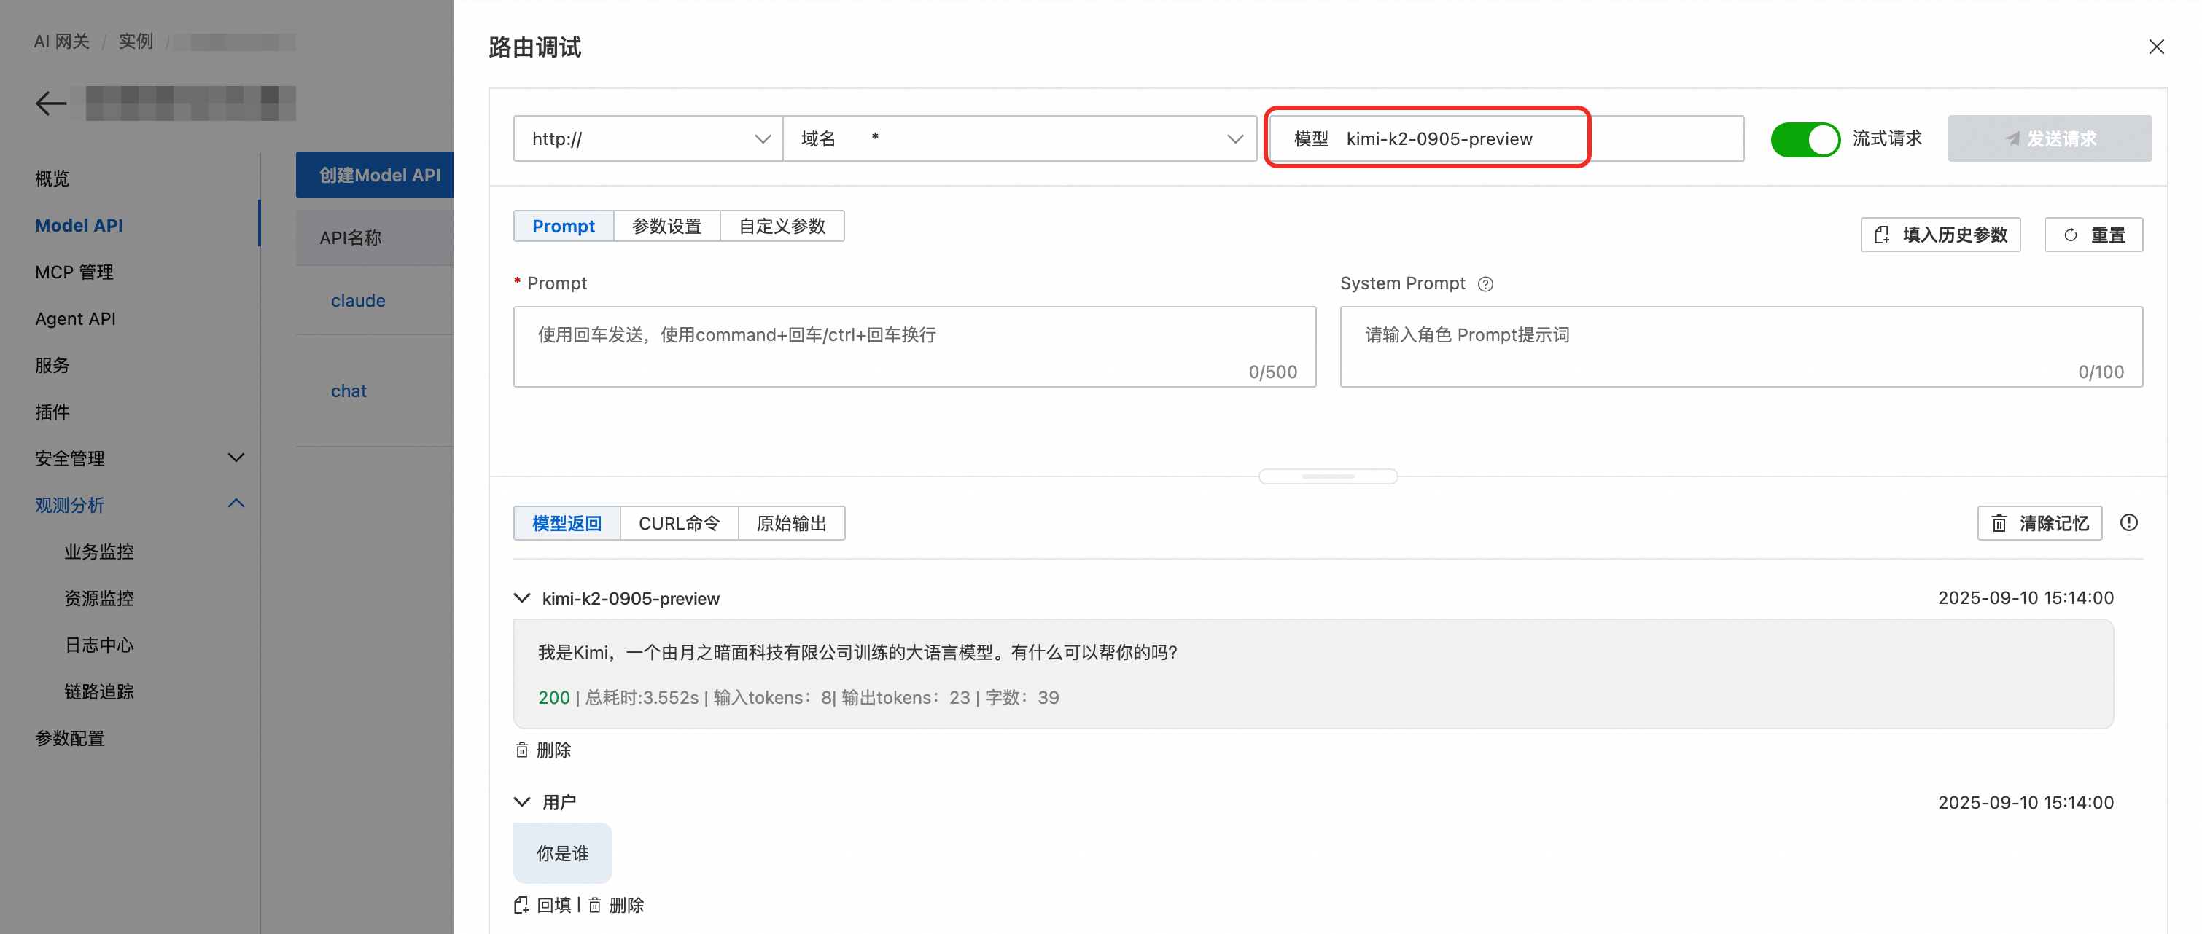
Task: Click the 重置 reset button
Action: (2093, 235)
